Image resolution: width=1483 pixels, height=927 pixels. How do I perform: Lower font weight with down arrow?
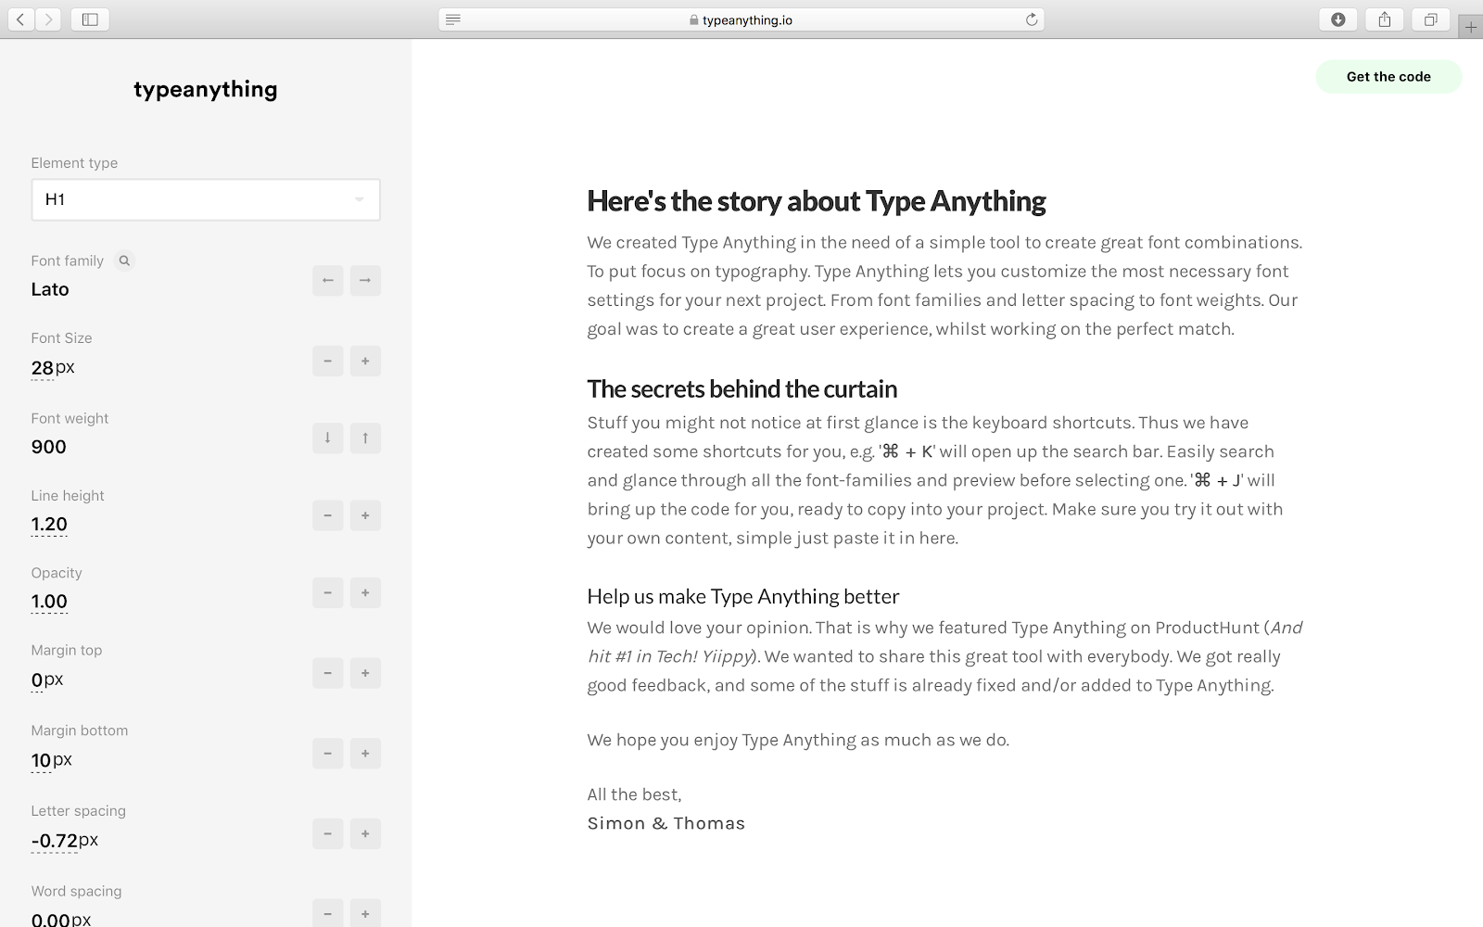[328, 438]
